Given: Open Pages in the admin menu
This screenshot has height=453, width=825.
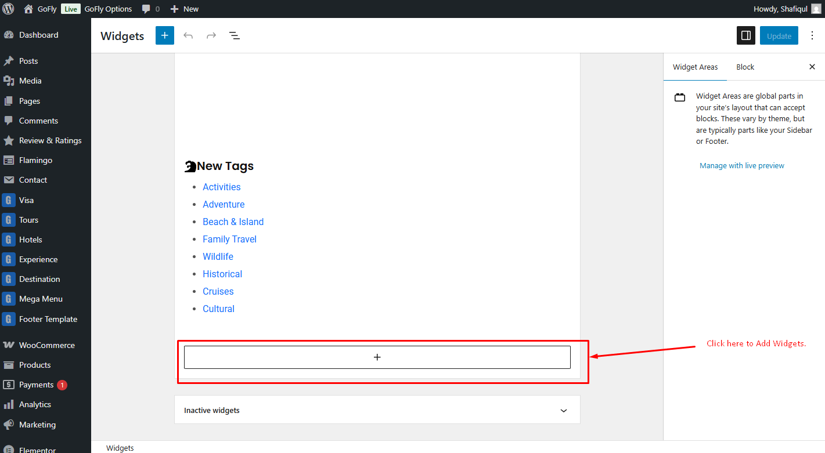Looking at the screenshot, I should pos(45,101).
